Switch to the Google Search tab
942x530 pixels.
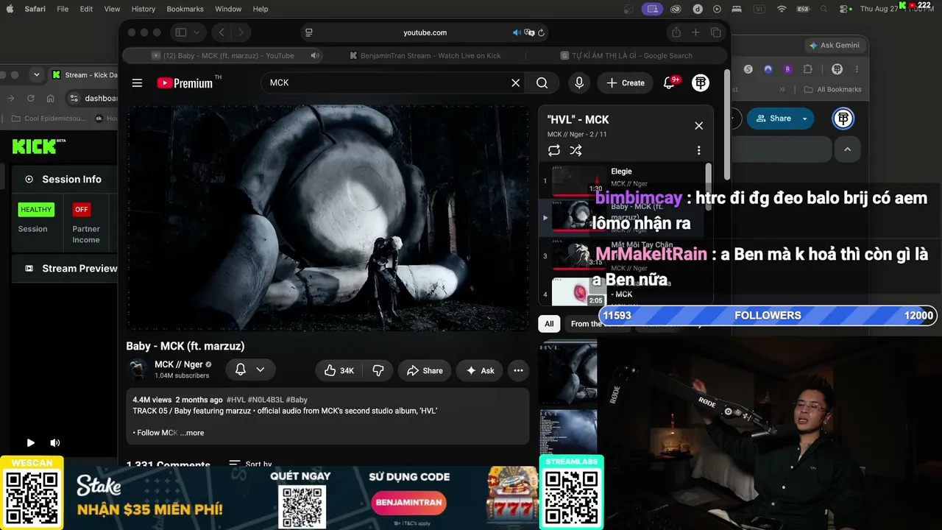(x=626, y=55)
